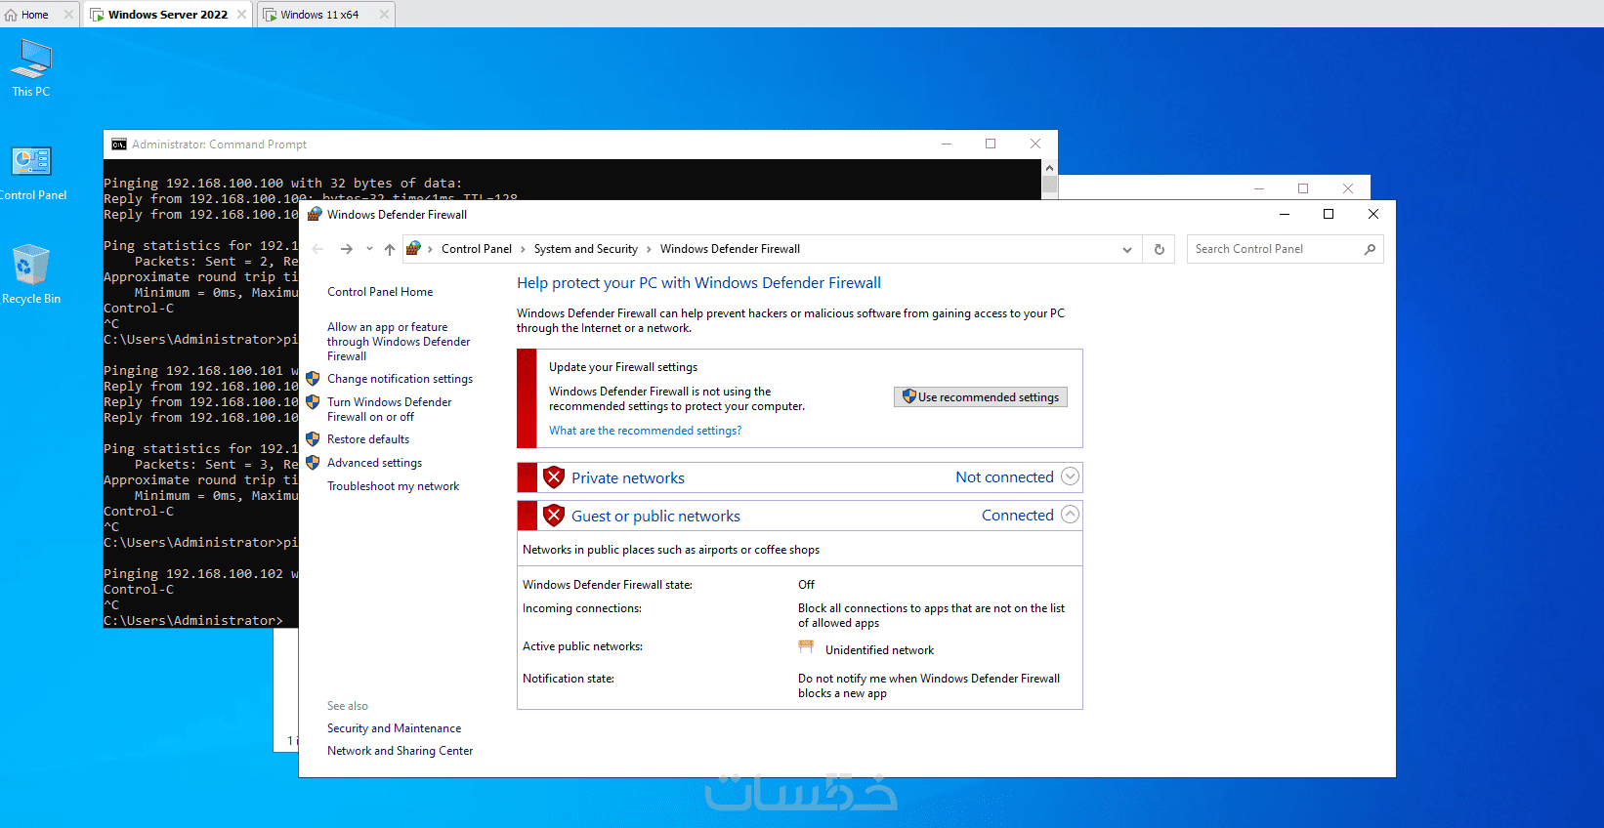Click the Search Control Panel field

pos(1285,249)
